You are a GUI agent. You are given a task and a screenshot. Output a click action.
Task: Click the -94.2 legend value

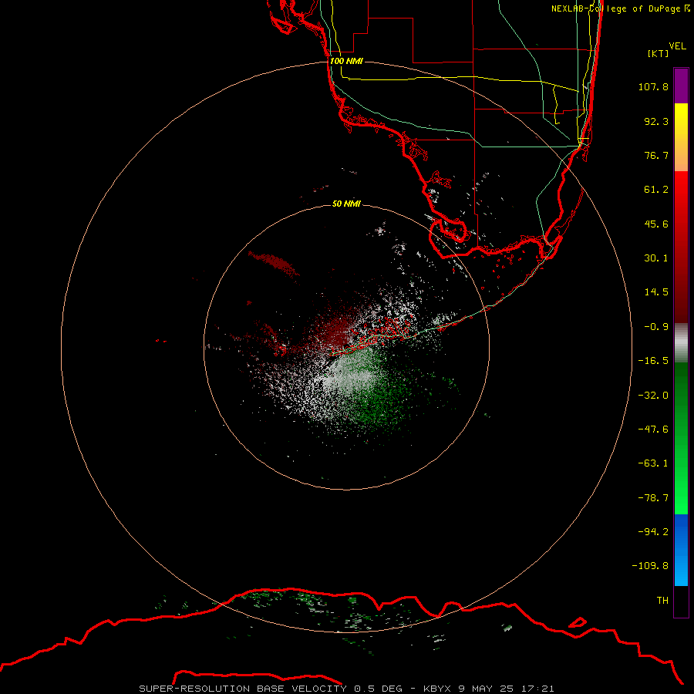(x=653, y=532)
